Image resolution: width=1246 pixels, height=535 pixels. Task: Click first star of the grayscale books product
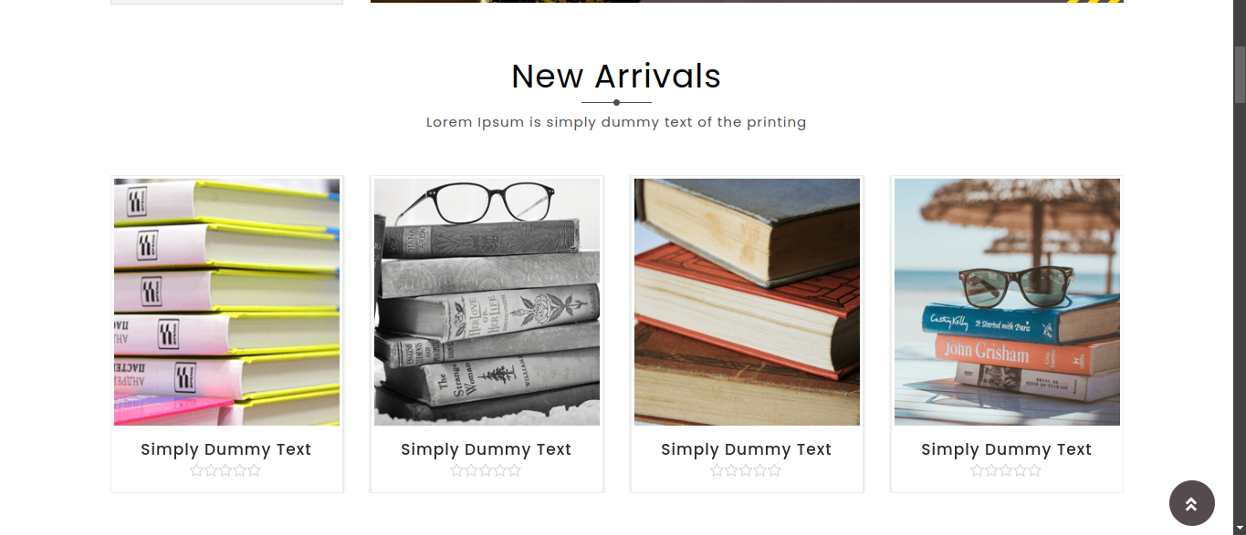456,470
